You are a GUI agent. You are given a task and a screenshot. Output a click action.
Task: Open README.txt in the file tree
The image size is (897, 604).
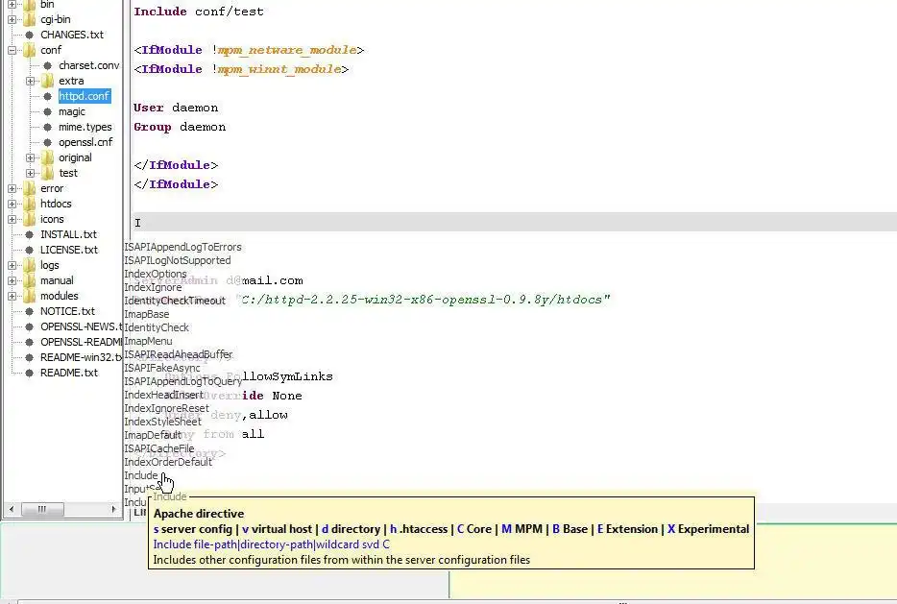point(68,373)
